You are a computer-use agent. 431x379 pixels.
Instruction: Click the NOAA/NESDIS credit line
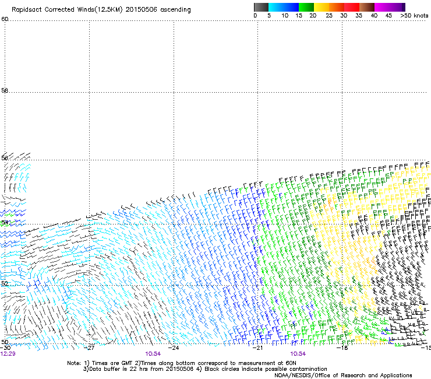pyautogui.click(x=343, y=376)
